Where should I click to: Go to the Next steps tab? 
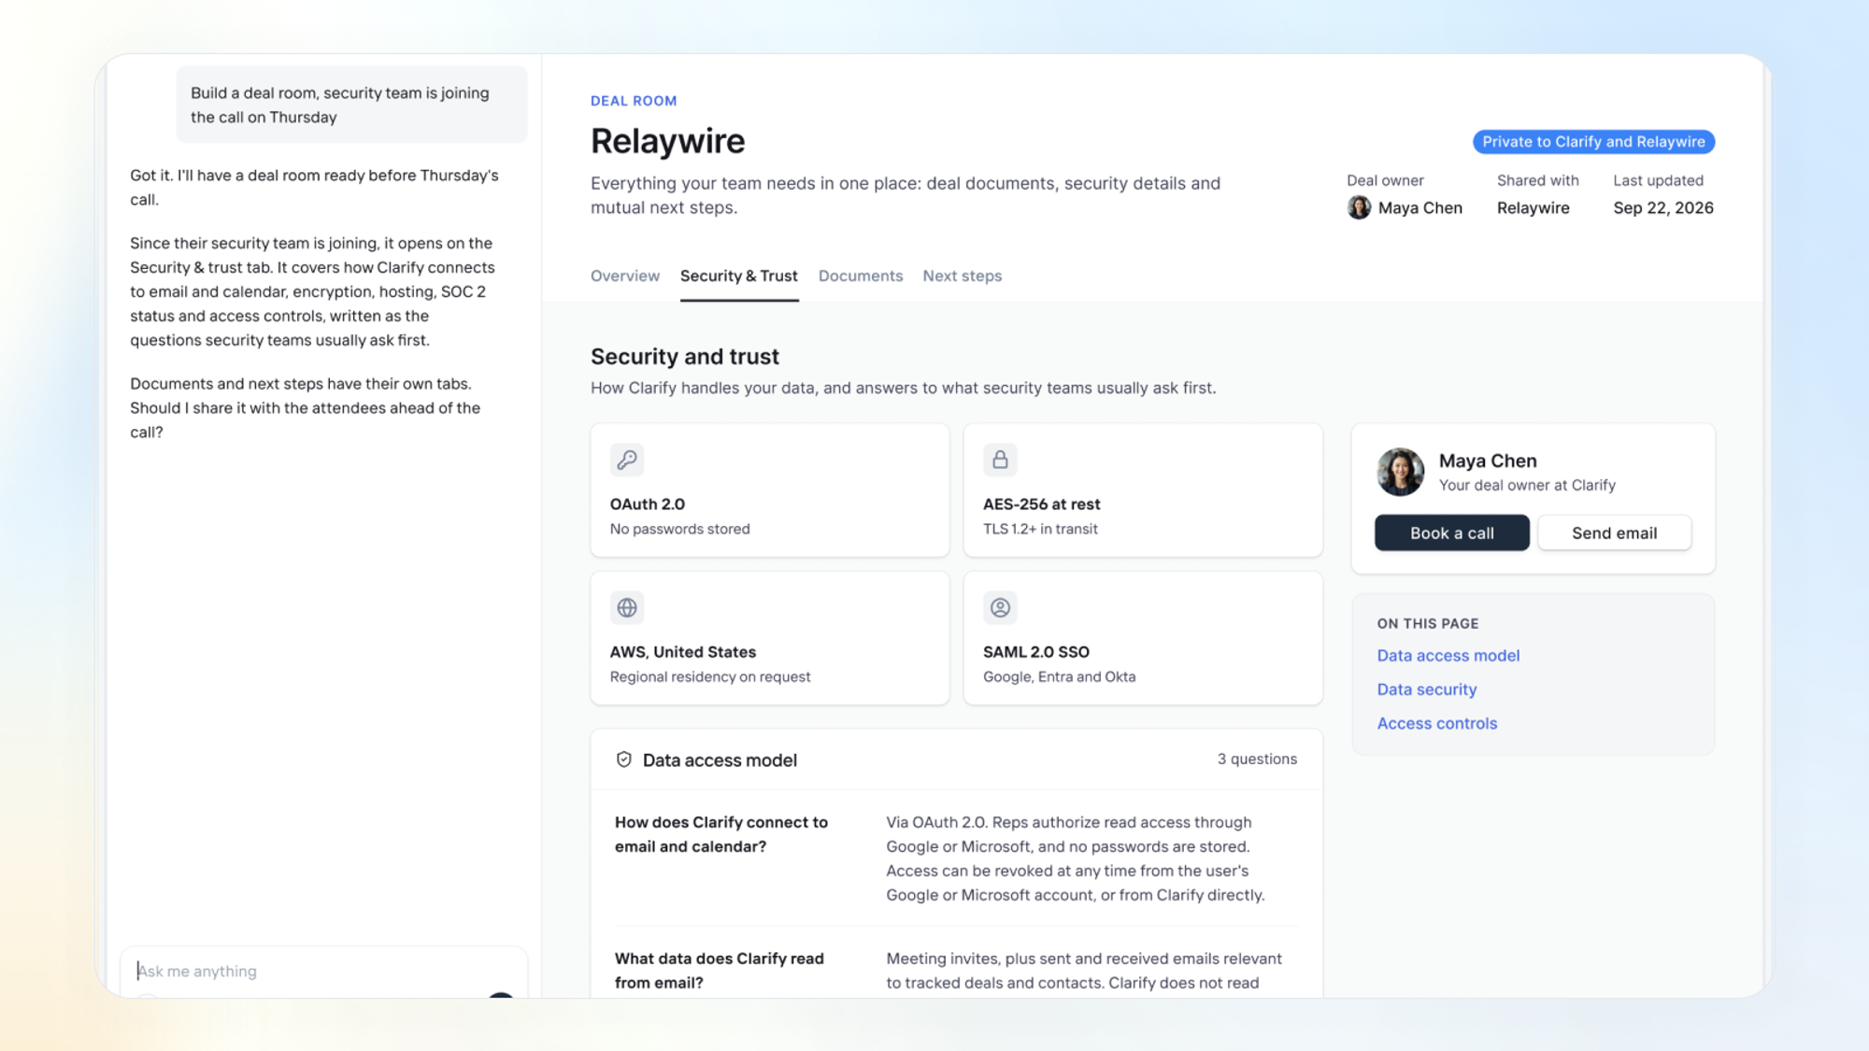[963, 276]
